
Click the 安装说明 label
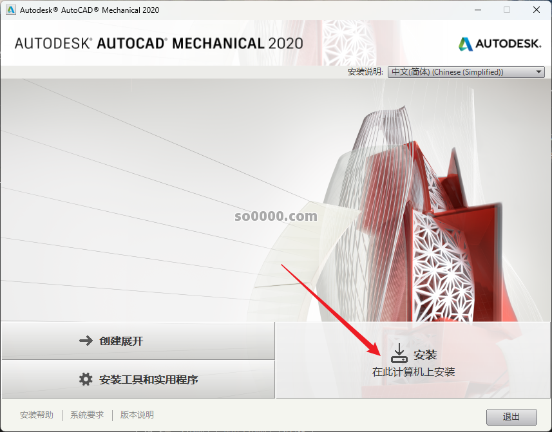coord(365,72)
